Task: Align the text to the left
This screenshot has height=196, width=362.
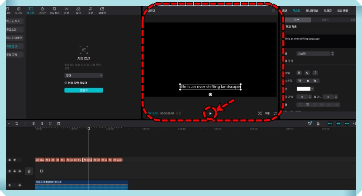Action: click(x=300, y=105)
